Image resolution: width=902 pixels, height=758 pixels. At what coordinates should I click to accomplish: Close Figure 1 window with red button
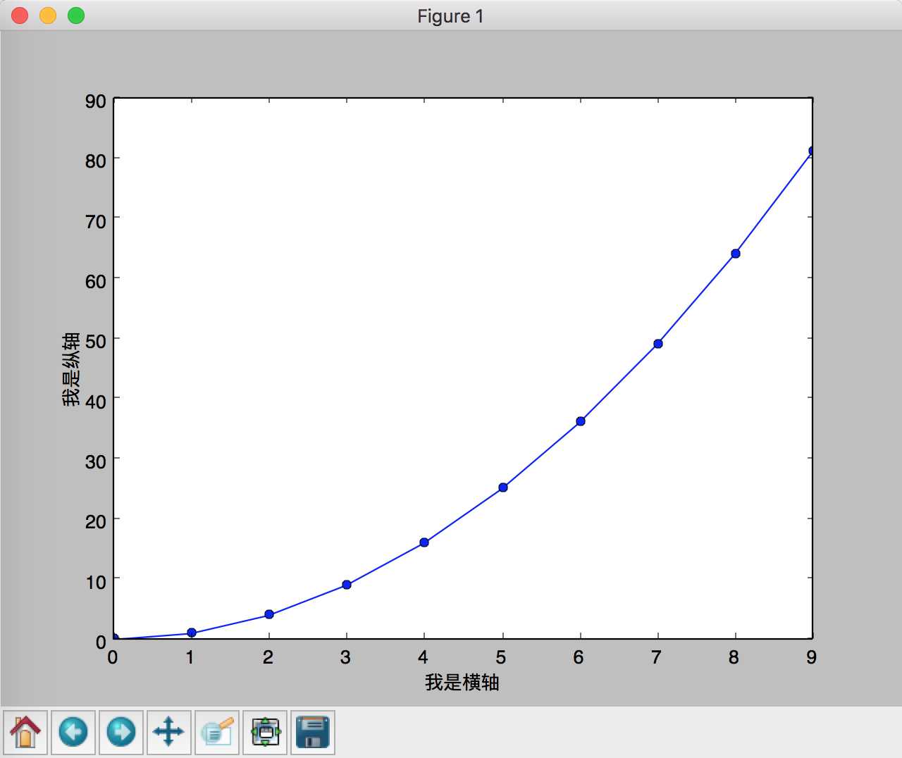coord(20,15)
